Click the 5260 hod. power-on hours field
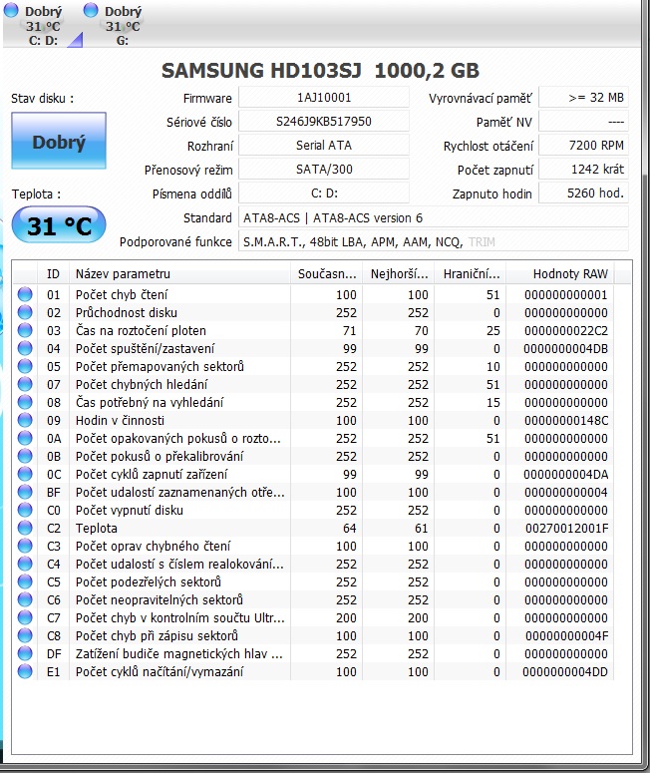 [583, 193]
